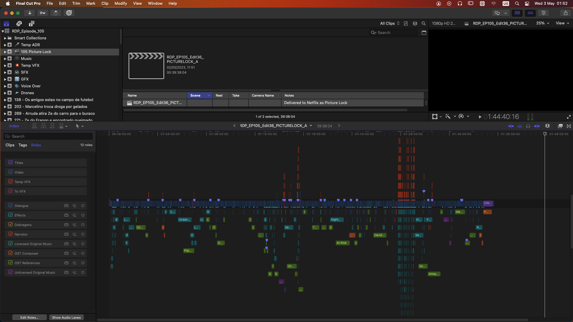The image size is (573, 322).
Task: Open the keyword editor key icon
Action: point(43,13)
